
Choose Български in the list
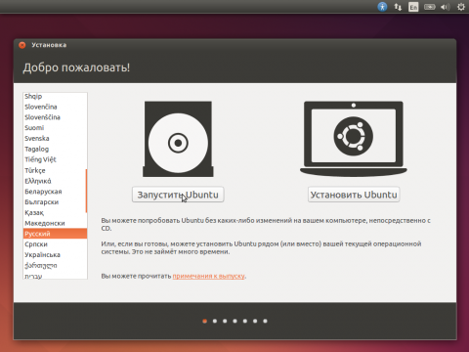[x=55, y=202]
